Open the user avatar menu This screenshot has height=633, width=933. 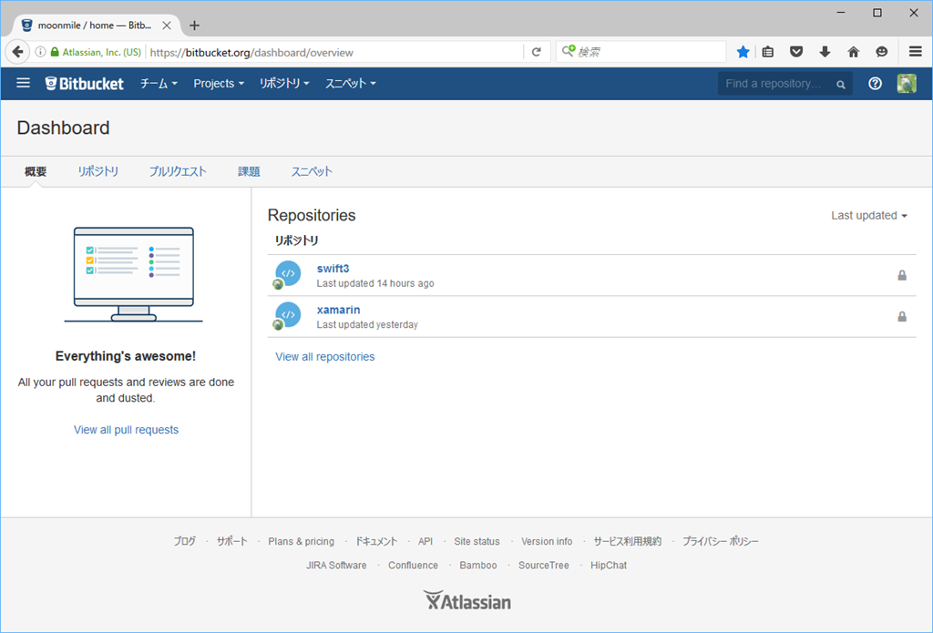point(906,83)
